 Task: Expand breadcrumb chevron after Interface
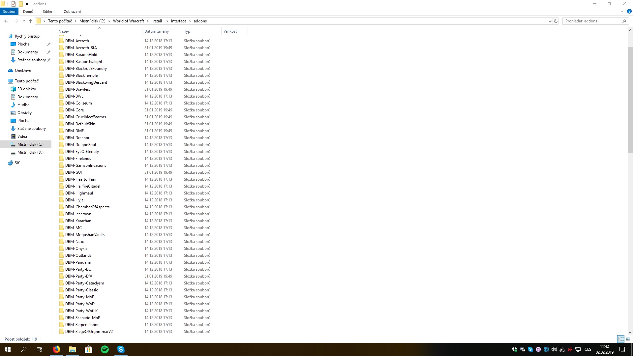point(190,21)
